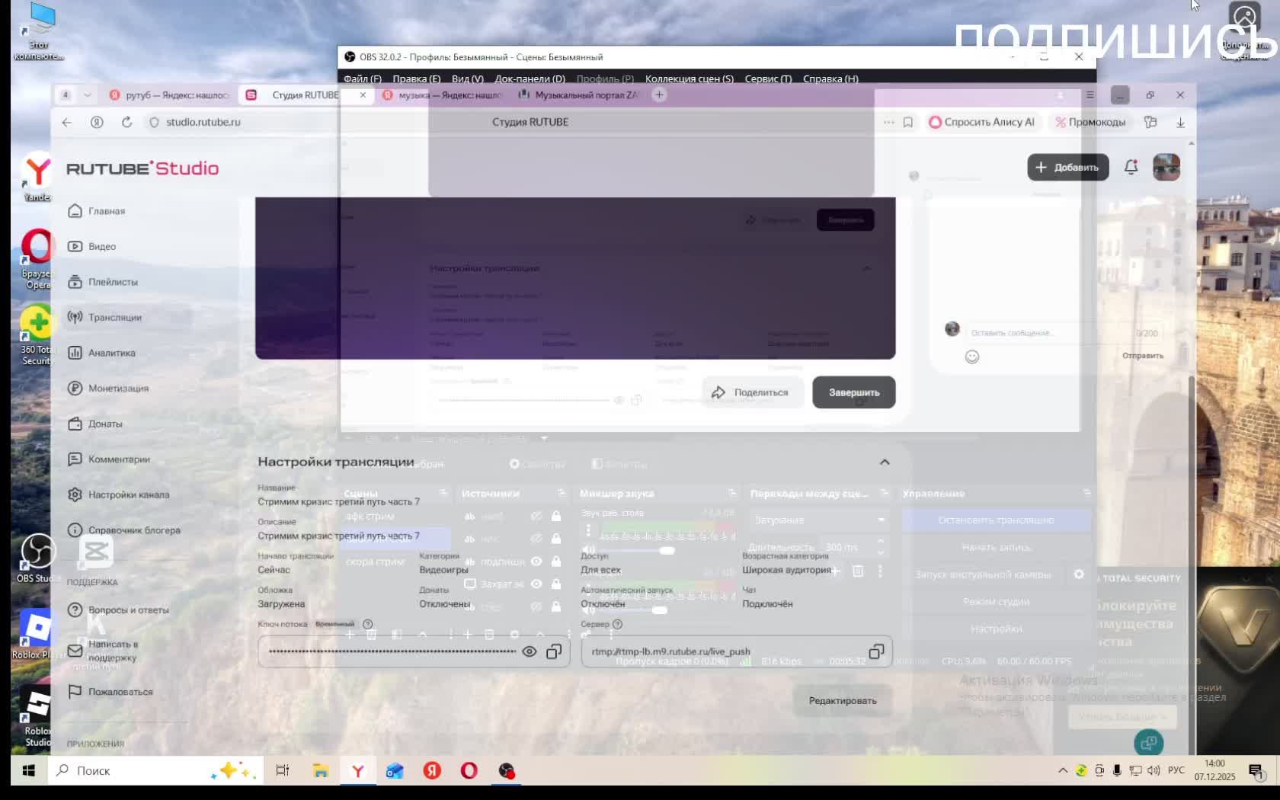Open the Файл menu in OBS
Image resolution: width=1280 pixels, height=800 pixels.
coord(362,78)
